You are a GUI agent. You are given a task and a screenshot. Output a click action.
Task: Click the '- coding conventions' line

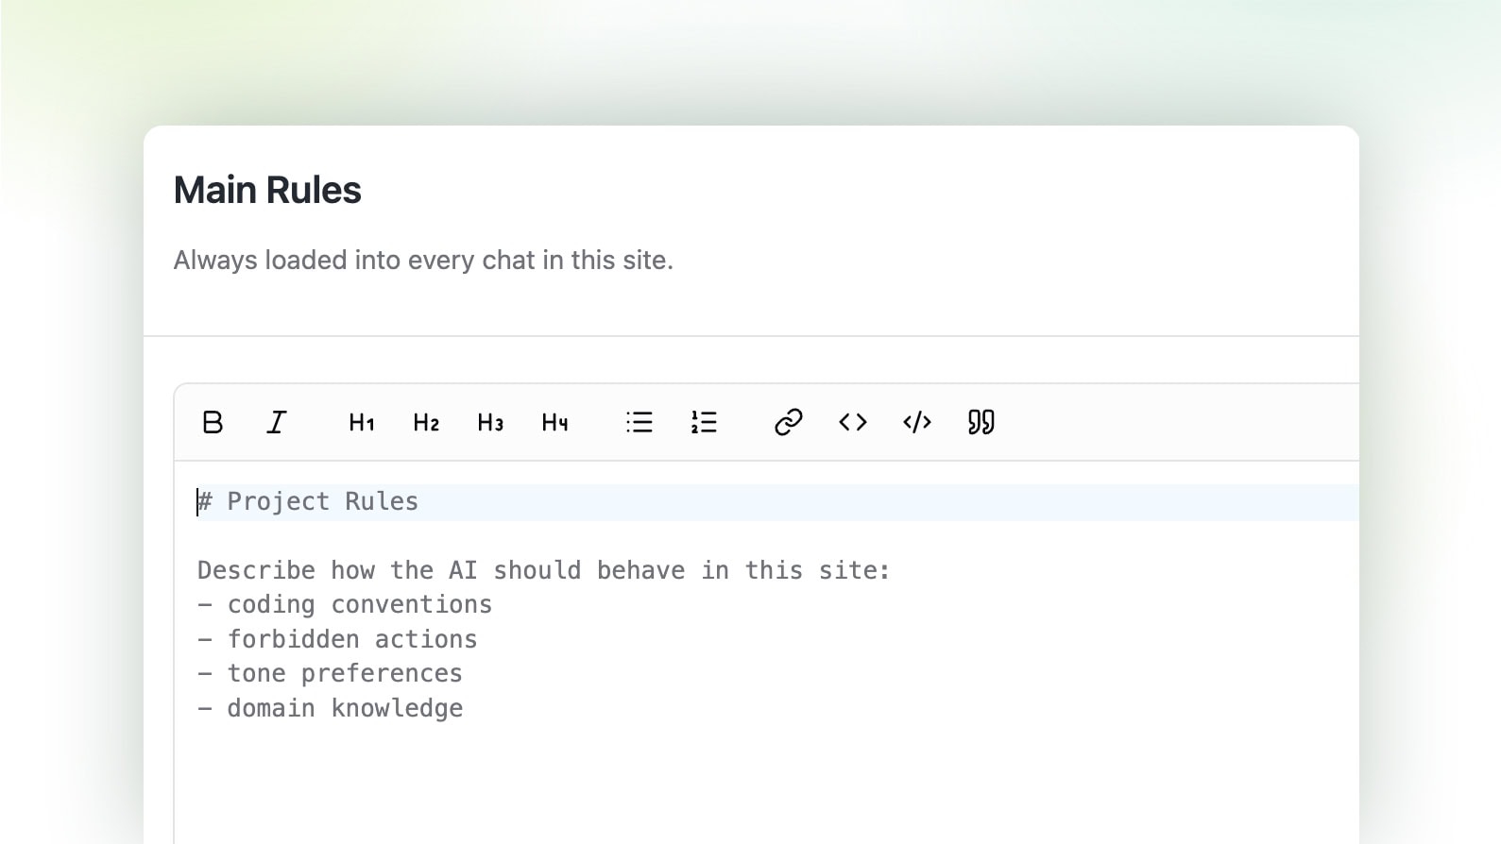point(345,604)
